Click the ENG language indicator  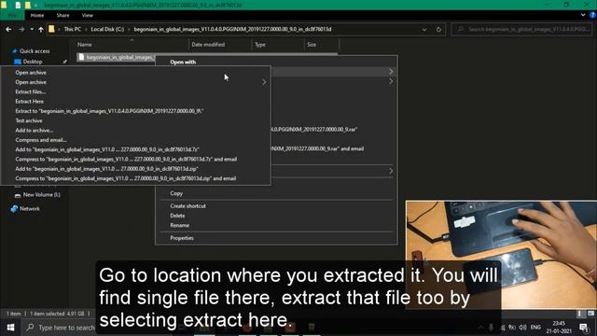pyautogui.click(x=535, y=328)
